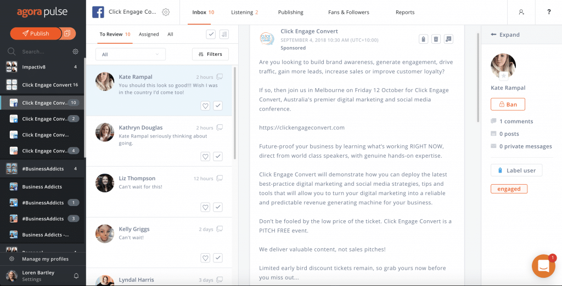Image resolution: width=562 pixels, height=286 pixels.
Task: Click the delete trash icon on the post
Action: click(x=436, y=39)
